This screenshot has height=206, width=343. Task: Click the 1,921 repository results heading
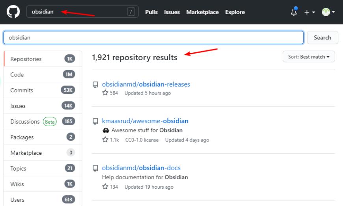[x=134, y=58]
